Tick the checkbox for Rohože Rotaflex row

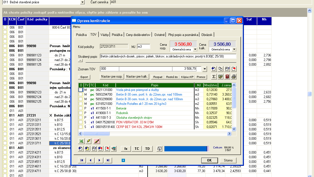pos(80,103)
